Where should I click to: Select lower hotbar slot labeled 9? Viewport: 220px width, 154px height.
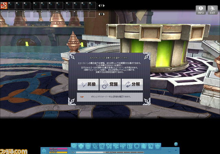coord(69,14)
